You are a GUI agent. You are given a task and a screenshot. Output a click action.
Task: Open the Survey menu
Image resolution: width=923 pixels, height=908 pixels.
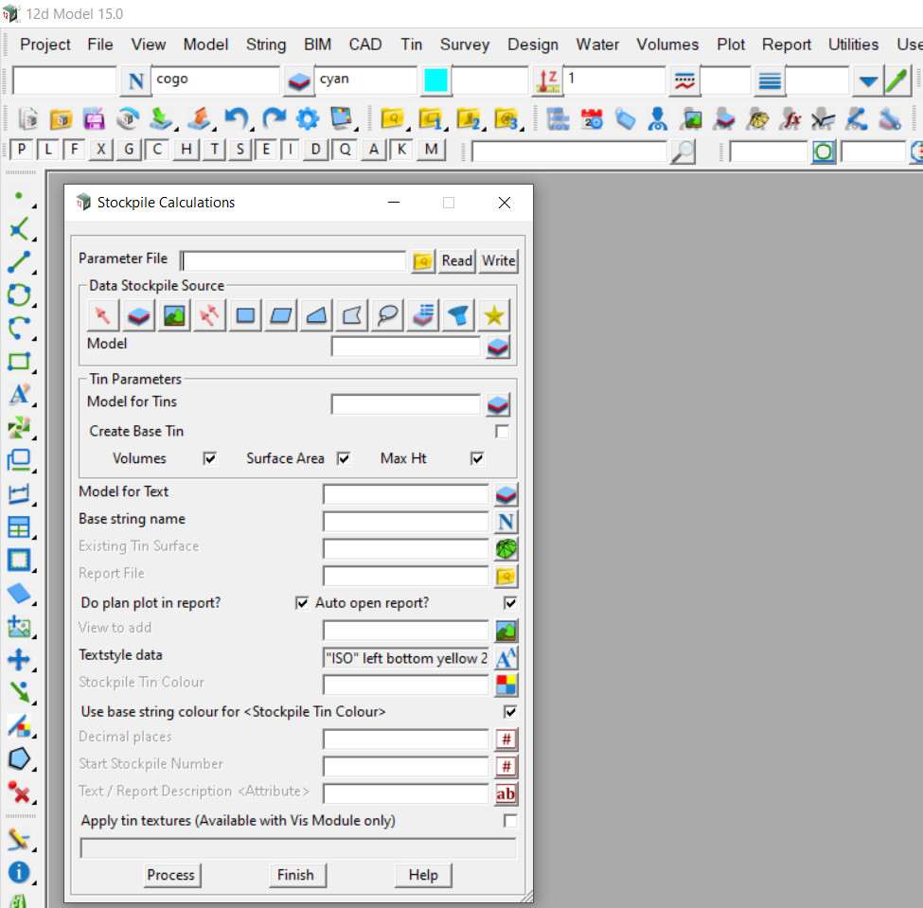[465, 45]
